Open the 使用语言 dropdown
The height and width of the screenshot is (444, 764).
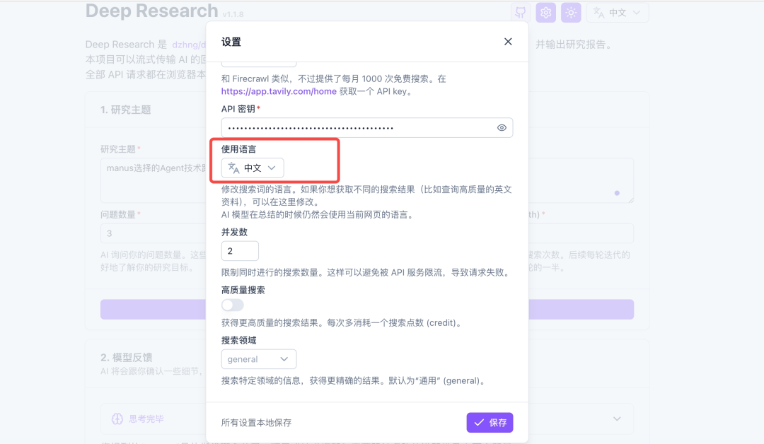pyautogui.click(x=253, y=168)
